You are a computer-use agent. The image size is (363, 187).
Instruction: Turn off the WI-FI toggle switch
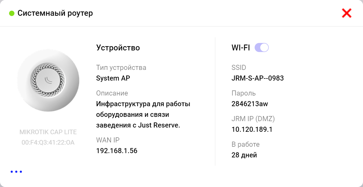click(262, 48)
